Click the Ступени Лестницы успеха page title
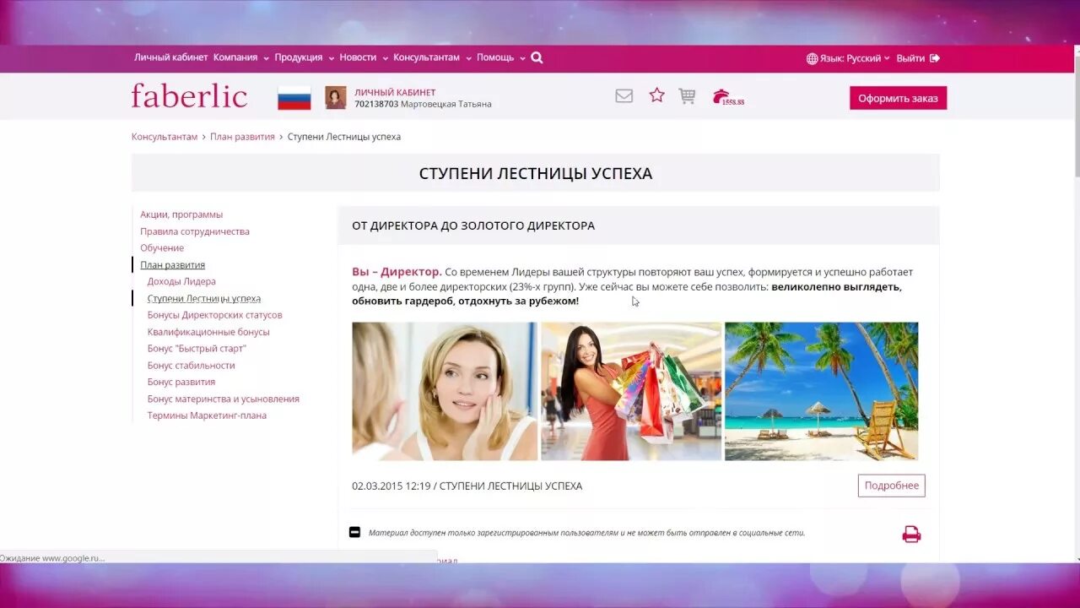 536,173
